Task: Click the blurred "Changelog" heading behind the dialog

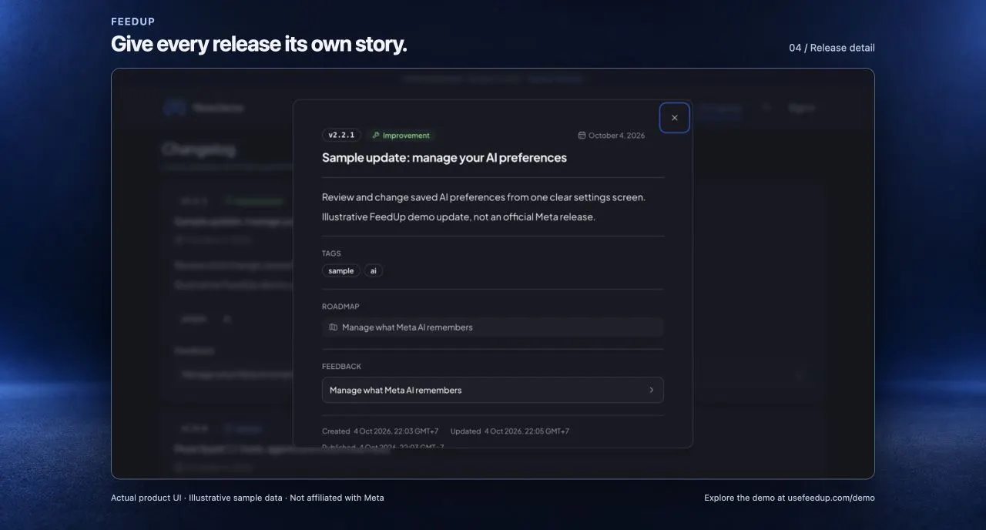Action: pos(199,149)
